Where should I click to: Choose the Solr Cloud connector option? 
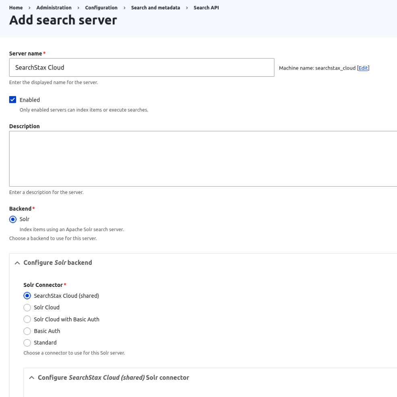27,307
